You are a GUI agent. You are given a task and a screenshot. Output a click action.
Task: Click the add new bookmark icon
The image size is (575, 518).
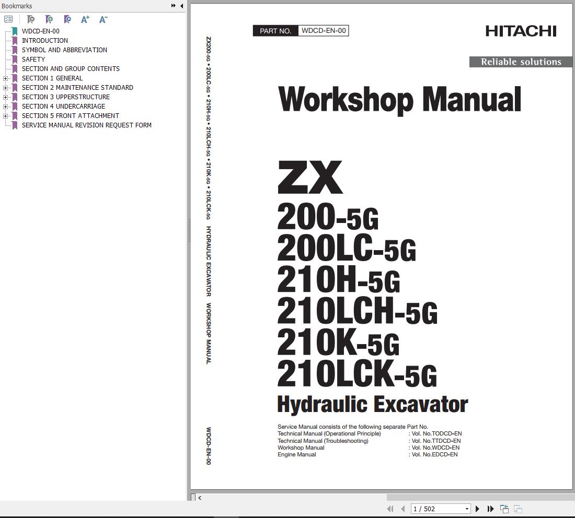click(49, 19)
